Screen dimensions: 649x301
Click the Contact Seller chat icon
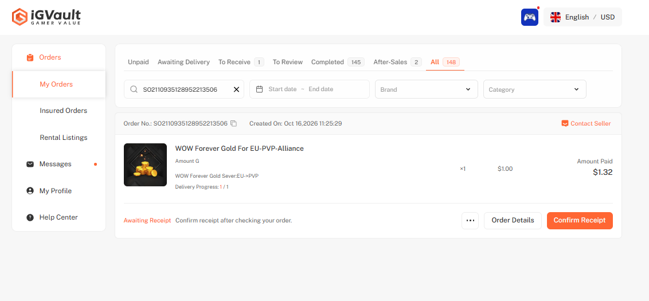565,123
